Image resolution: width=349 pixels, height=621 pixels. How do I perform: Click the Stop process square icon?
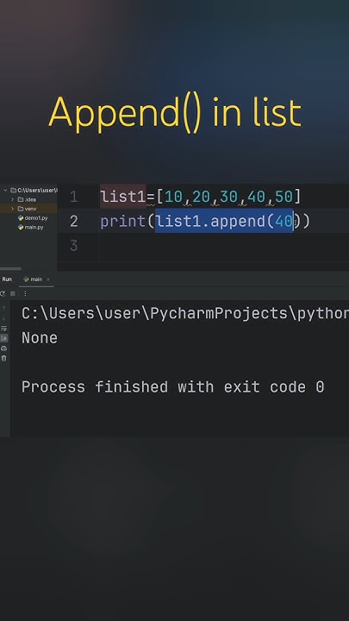(13, 293)
